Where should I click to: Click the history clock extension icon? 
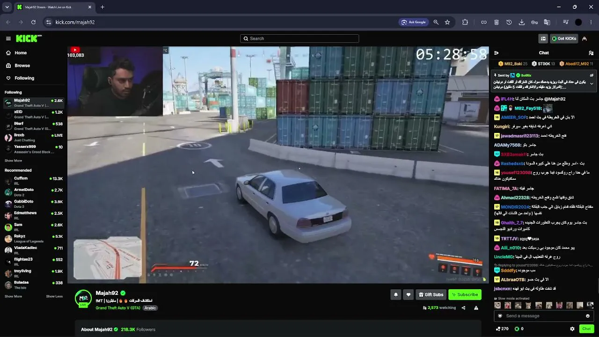[509, 22]
